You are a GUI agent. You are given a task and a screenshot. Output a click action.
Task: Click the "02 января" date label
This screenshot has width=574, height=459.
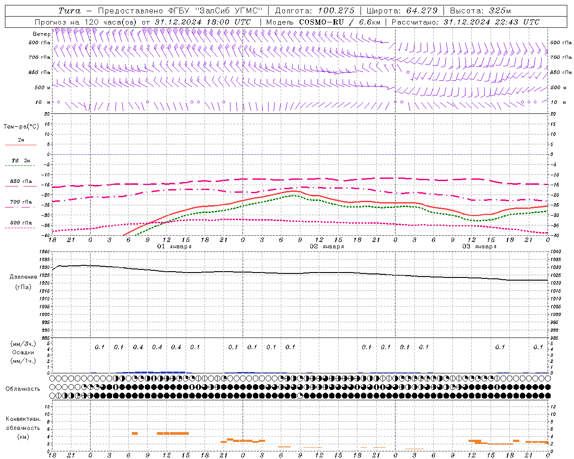pos(327,247)
